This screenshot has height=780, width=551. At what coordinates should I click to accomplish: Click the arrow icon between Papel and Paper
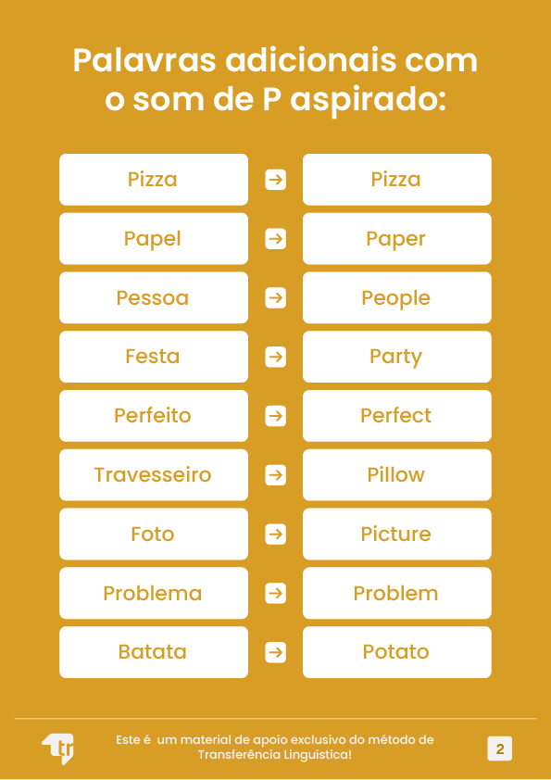pos(276,239)
